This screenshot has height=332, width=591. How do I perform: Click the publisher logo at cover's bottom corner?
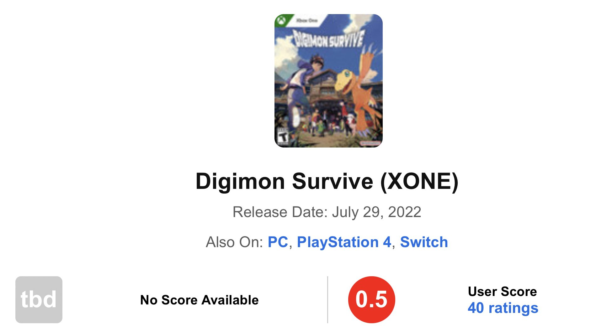pyautogui.click(x=370, y=143)
